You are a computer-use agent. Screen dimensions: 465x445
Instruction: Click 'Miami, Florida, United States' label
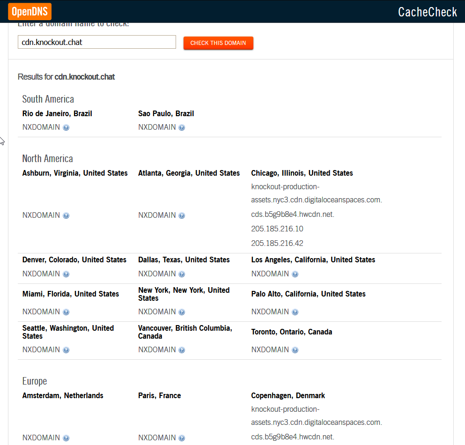tap(71, 294)
